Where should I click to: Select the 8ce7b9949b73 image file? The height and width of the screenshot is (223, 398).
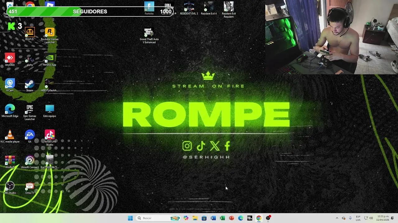coord(50,162)
